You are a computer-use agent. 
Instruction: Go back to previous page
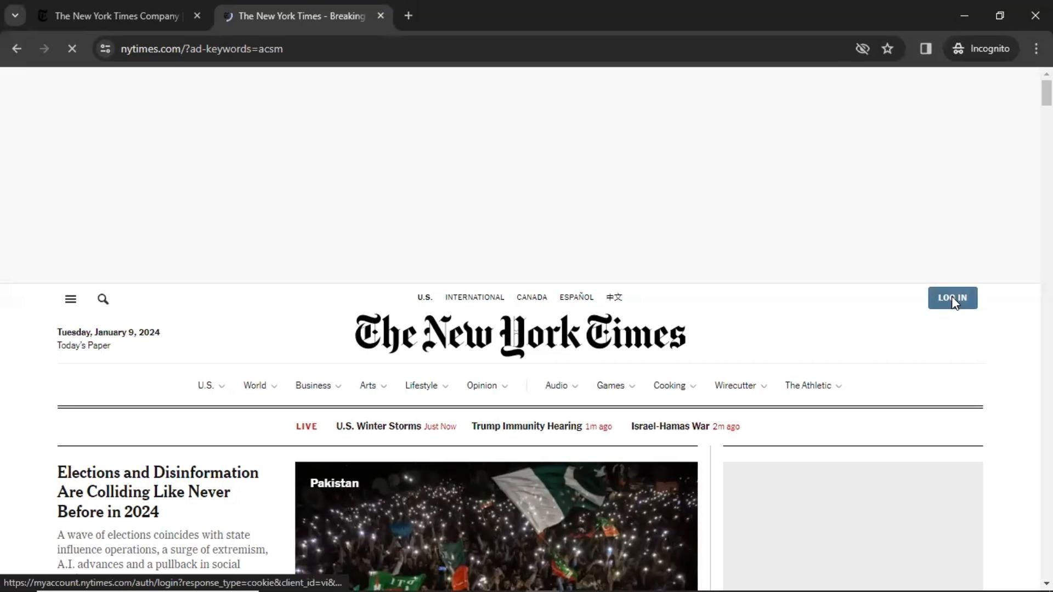(x=17, y=49)
